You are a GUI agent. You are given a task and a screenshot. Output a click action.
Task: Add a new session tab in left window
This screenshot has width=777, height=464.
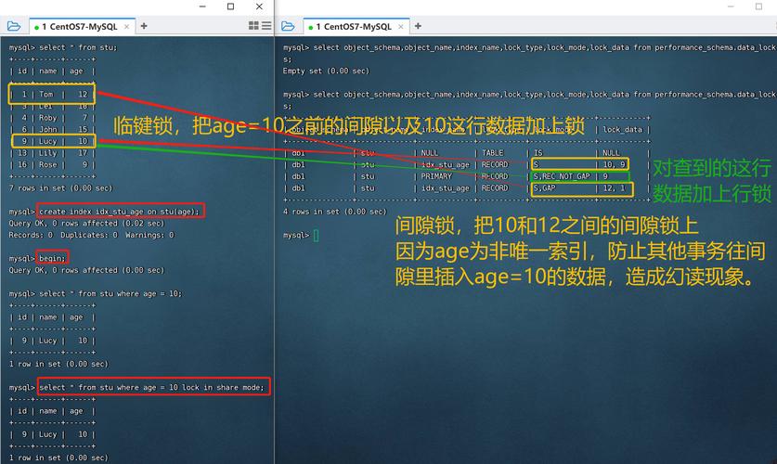144,26
